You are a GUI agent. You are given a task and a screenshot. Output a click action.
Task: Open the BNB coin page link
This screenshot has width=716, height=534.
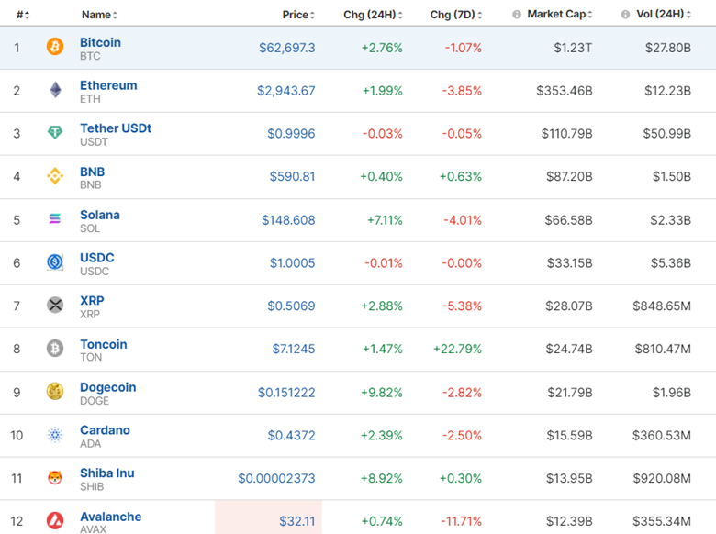coord(92,172)
